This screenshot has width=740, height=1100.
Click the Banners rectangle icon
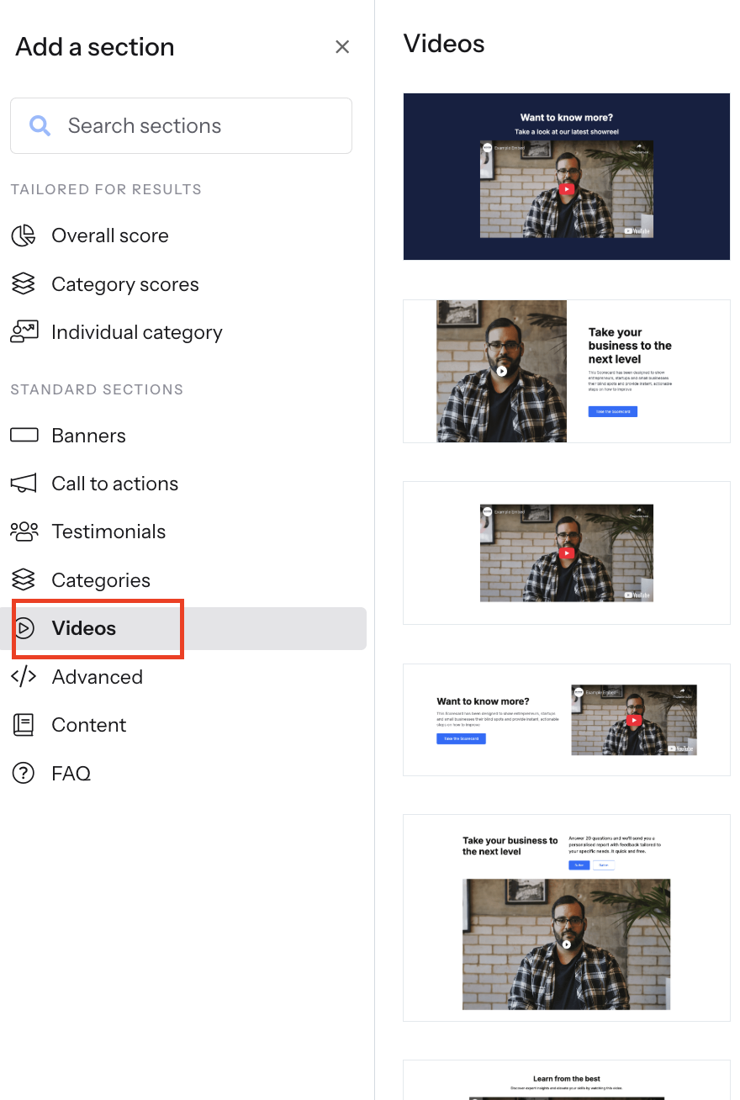tap(24, 435)
